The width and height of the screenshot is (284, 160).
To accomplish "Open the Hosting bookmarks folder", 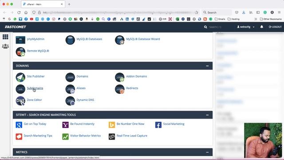I will (x=234, y=19).
